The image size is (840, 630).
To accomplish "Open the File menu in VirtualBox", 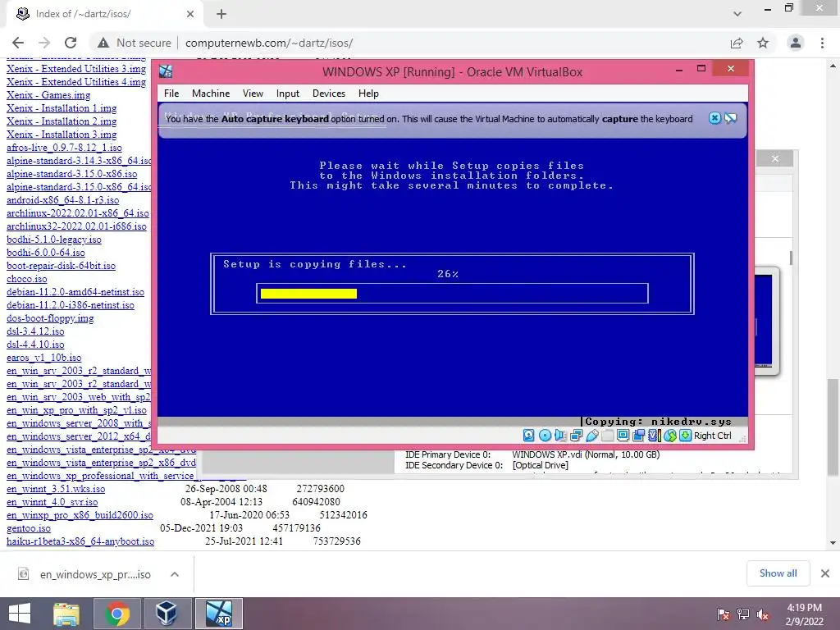I will click(171, 94).
